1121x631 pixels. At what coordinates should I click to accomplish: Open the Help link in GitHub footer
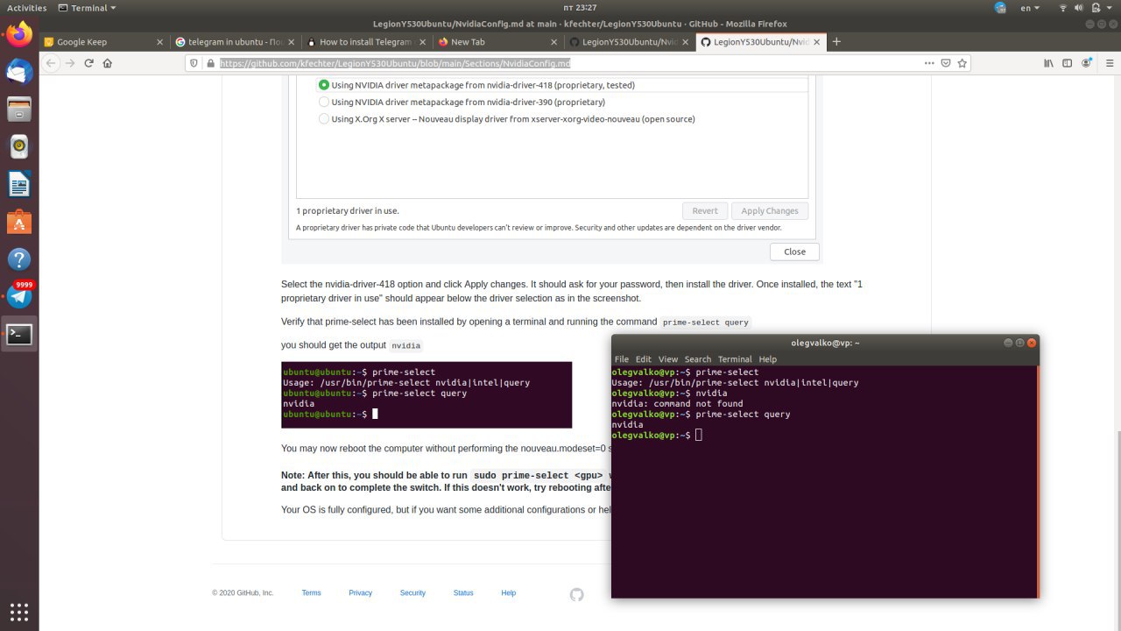coord(508,593)
